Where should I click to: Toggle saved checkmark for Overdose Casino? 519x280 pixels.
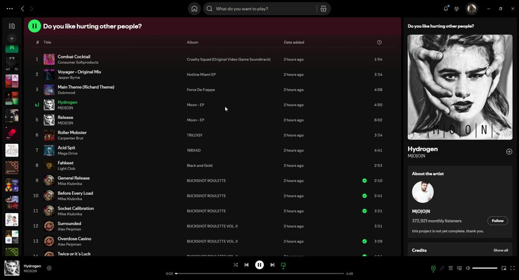[365, 241]
